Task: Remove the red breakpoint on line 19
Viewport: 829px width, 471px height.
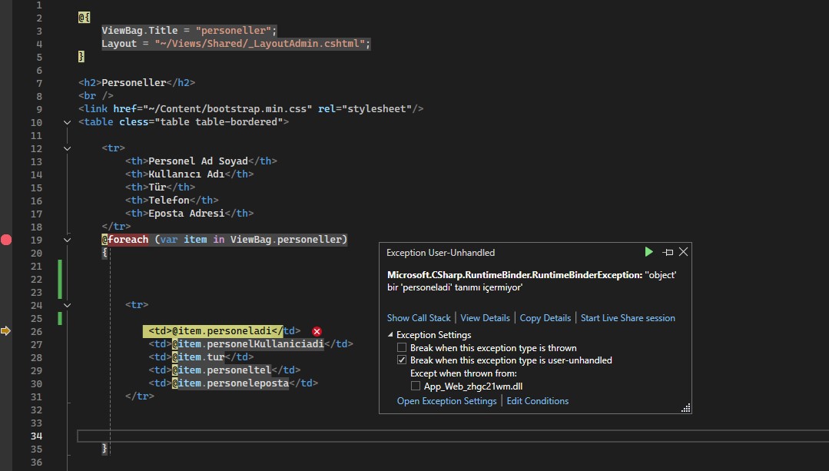Action: click(x=6, y=240)
